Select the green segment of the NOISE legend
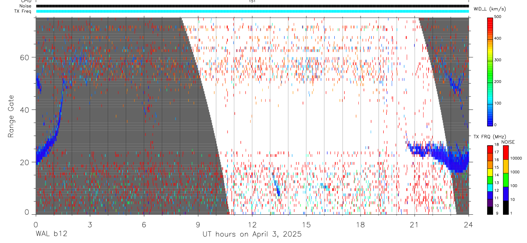Image resolution: width=527 pixels, height=243 pixels. [506, 180]
